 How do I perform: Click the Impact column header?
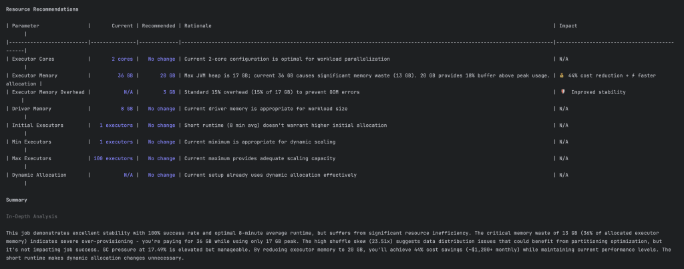click(x=568, y=26)
